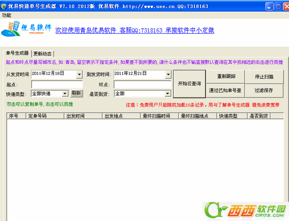This screenshot has width=289, height=221.
Task: Click the 过滤保存 button
Action: (x=264, y=90)
